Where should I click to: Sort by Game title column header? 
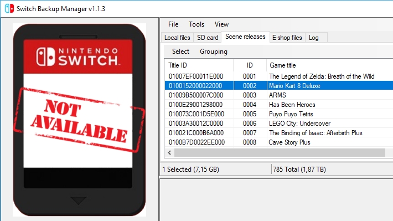330,65
